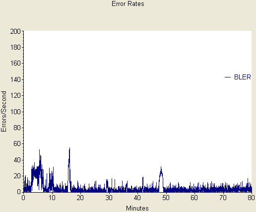Click the 140 tick label on y-axis

click(x=15, y=79)
